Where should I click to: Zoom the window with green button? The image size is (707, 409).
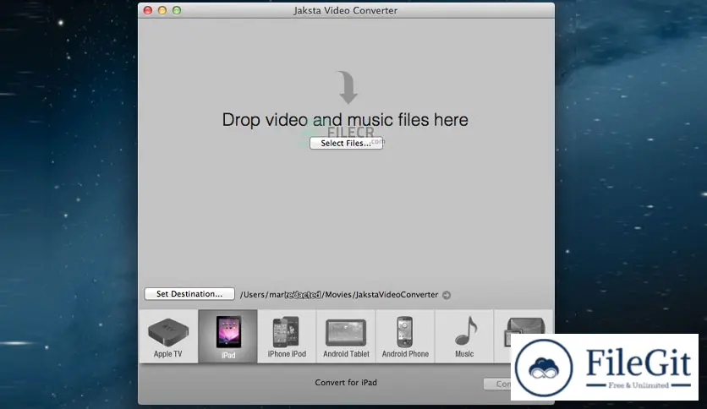177,10
